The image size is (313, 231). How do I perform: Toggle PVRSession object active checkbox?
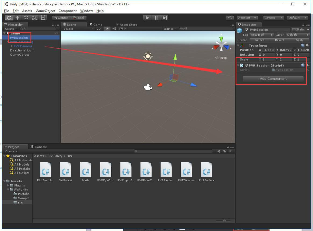coord(247,30)
